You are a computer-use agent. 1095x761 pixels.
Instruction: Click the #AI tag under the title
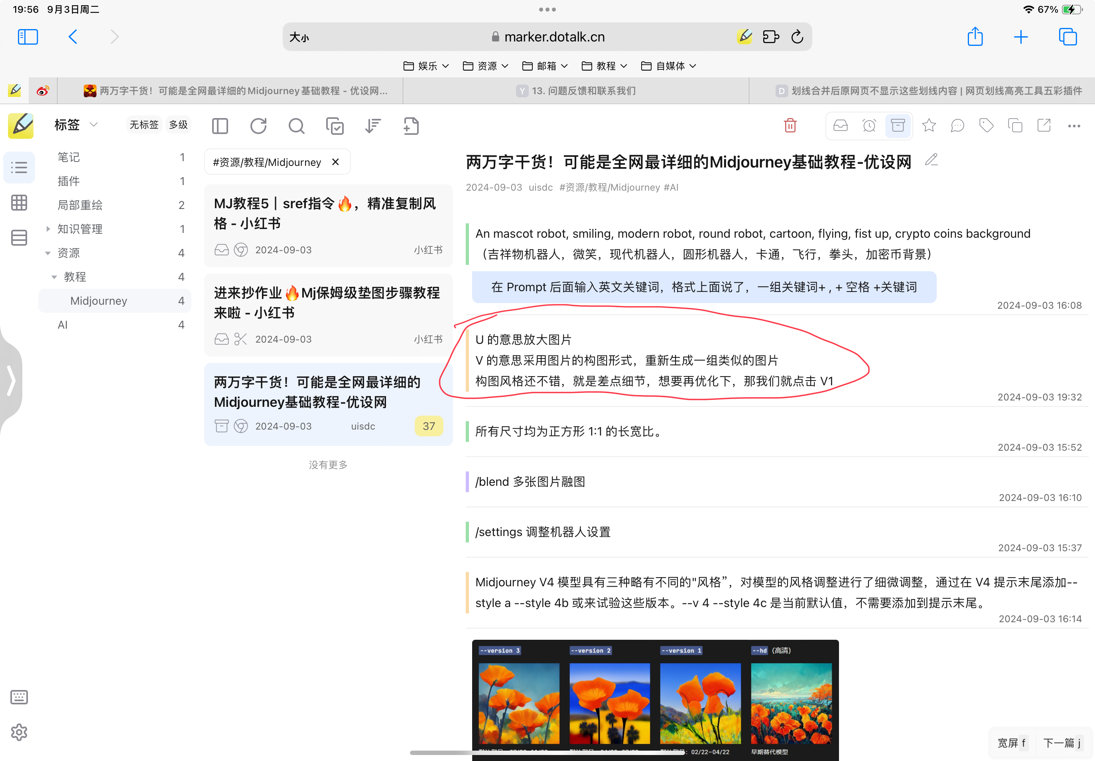pos(671,187)
